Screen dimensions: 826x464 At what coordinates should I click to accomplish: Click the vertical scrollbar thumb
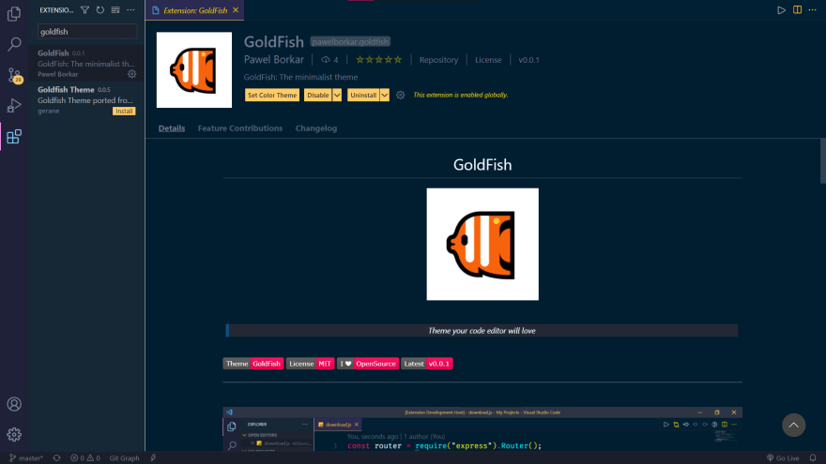tap(823, 161)
